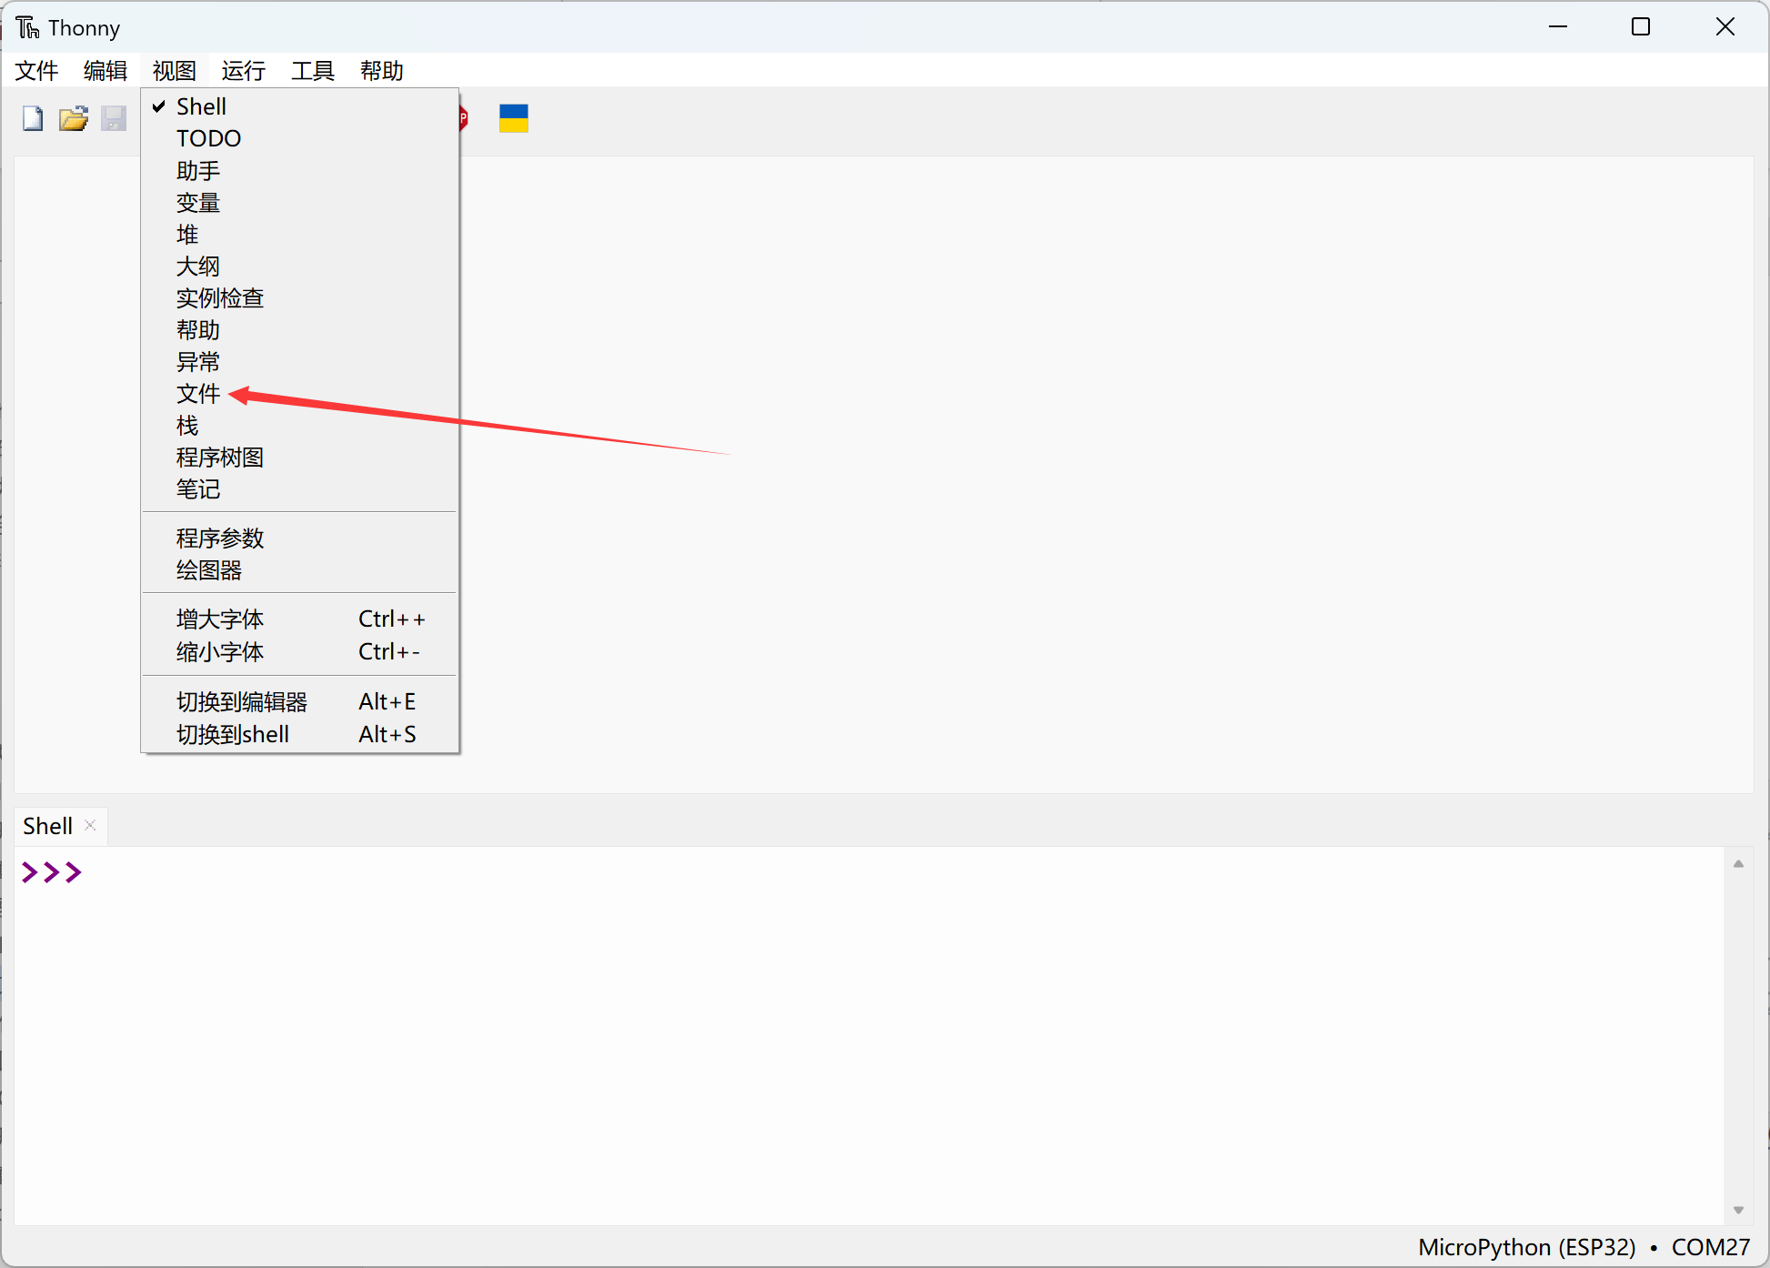Toggle off the checked Shell view entry
Screen dimensions: 1770x1268
coord(201,106)
